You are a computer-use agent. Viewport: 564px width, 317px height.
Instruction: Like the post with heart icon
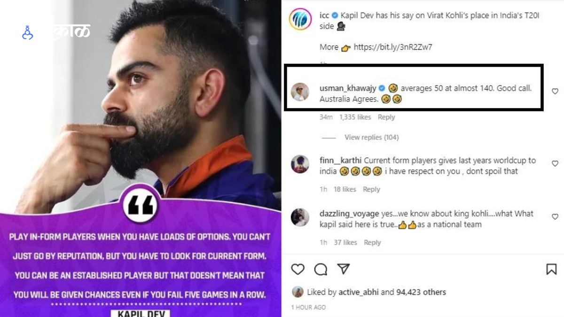(x=298, y=269)
